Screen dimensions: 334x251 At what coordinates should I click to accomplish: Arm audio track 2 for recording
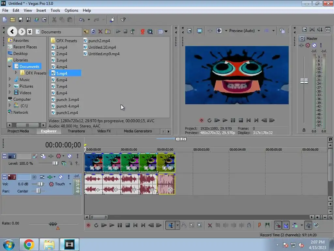[x=34, y=177]
